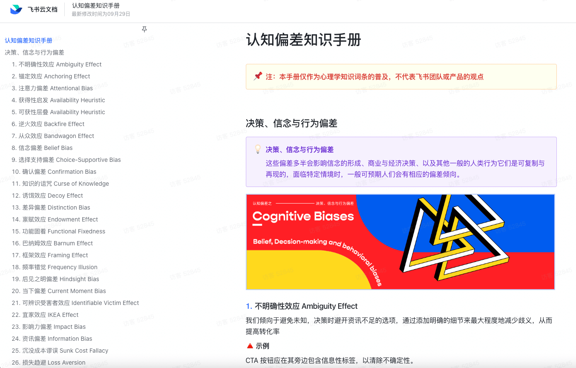The height and width of the screenshot is (368, 576).
Task: Click the 决策、信念与行为偏差 section heading in the document
Action: point(291,124)
